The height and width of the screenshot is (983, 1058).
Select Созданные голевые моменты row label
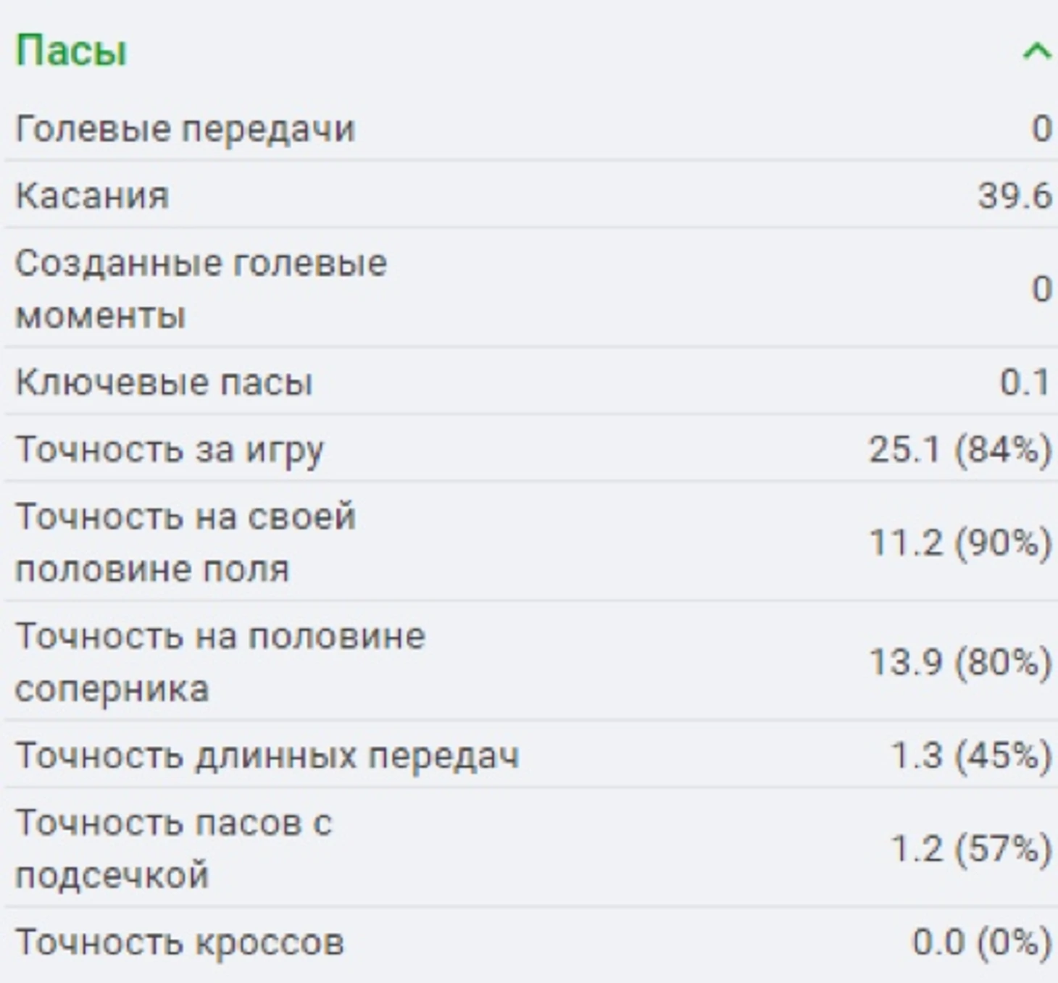[201, 289]
